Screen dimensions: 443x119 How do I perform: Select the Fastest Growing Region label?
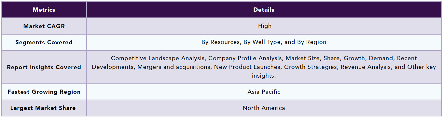(44, 92)
